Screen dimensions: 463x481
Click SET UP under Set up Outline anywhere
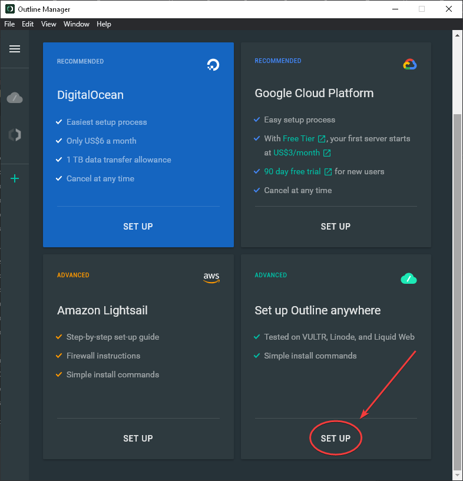coord(336,439)
